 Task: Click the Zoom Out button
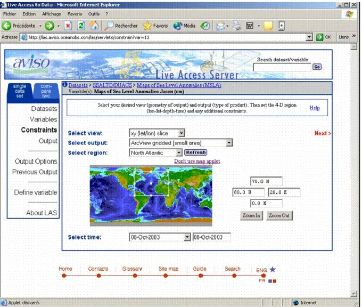click(279, 215)
